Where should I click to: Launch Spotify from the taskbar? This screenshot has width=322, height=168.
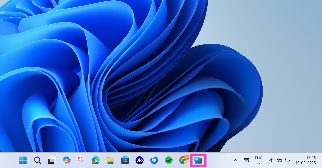(x=168, y=161)
